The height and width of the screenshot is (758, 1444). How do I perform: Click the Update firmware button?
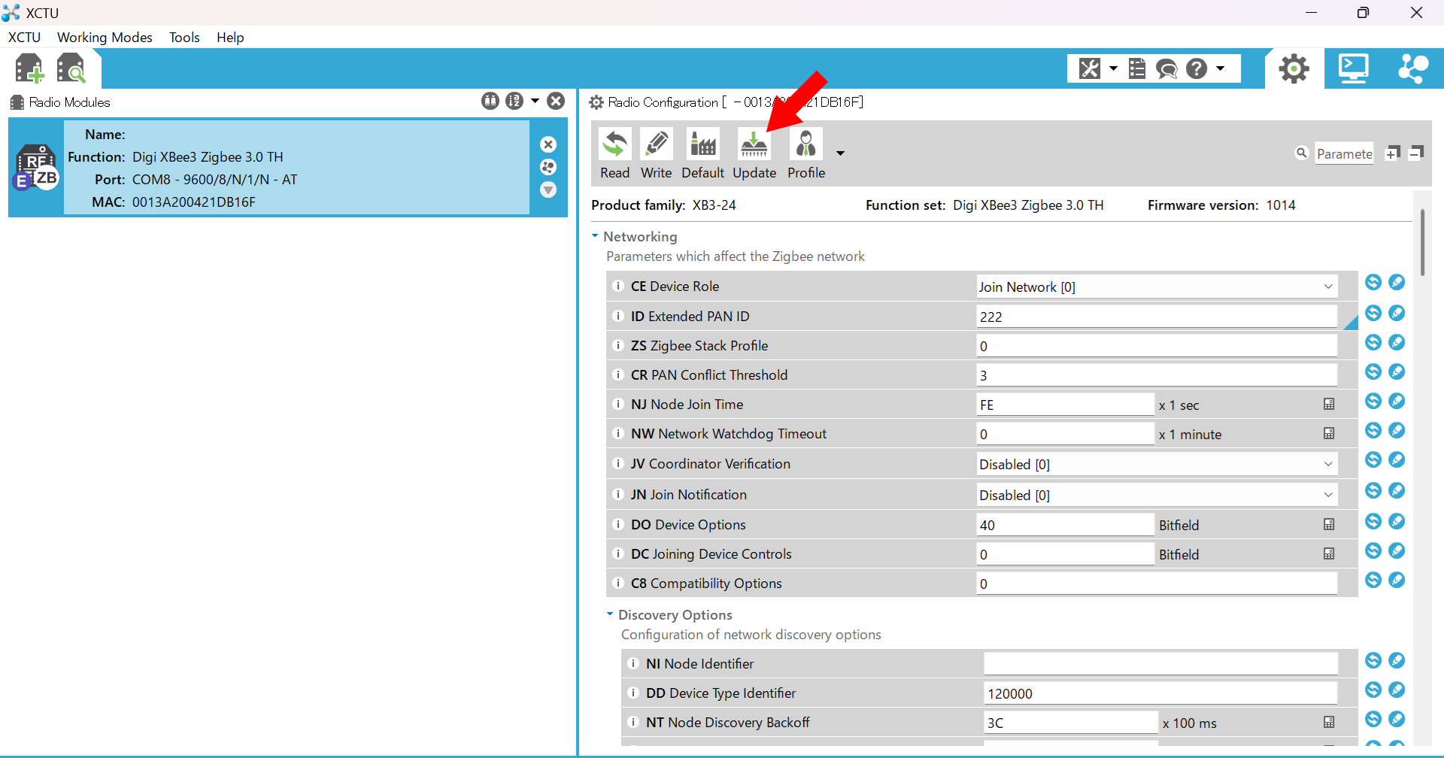tap(754, 153)
